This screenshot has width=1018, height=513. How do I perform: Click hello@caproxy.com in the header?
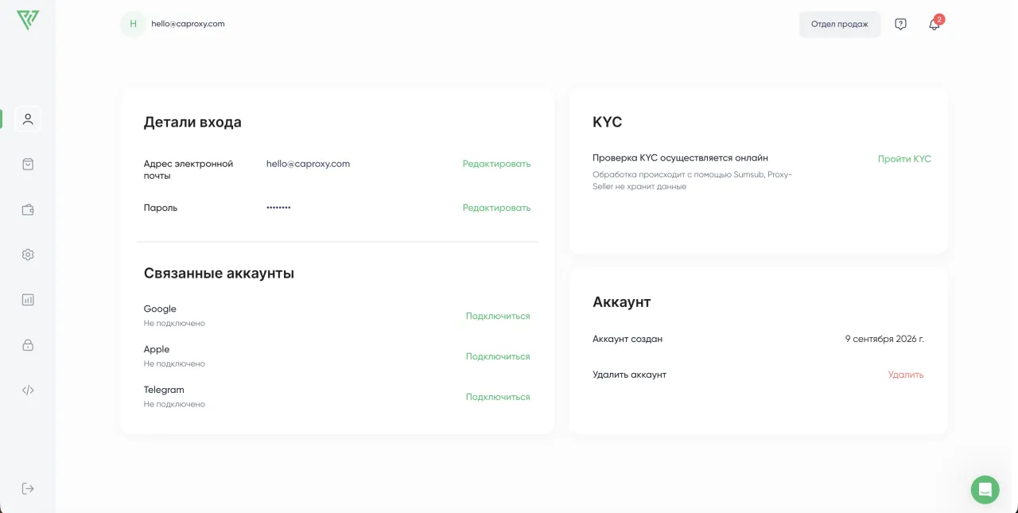tap(188, 24)
